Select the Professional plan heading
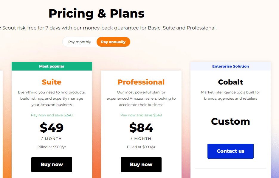Screen dimensions: 279x178 pos(141,82)
